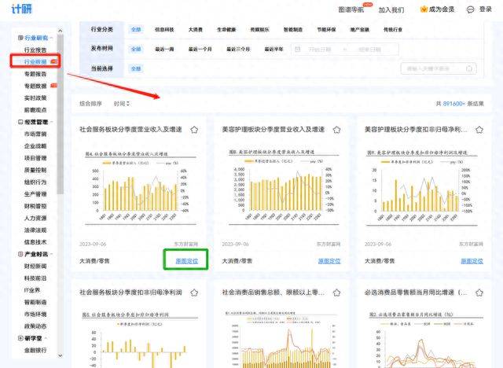This screenshot has width=503, height=368.
Task: Collapse the 经营管理 sidebar group
Action: [x=51, y=122]
